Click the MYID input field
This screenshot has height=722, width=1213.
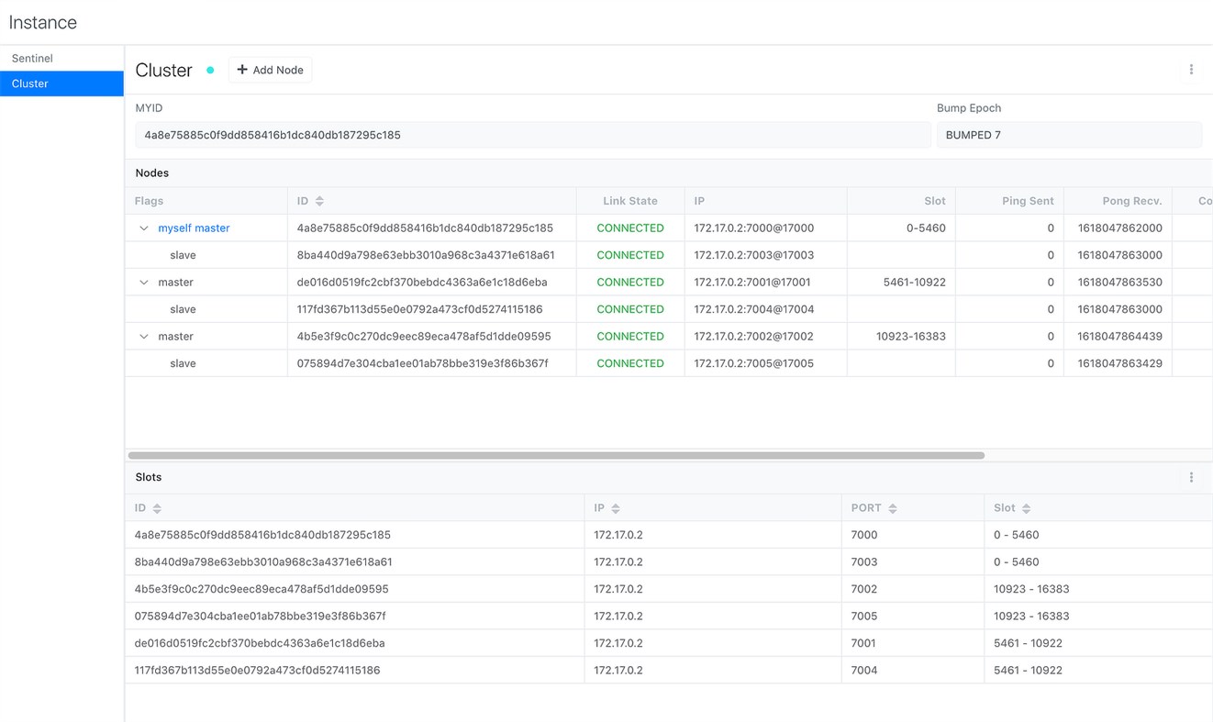(x=532, y=135)
